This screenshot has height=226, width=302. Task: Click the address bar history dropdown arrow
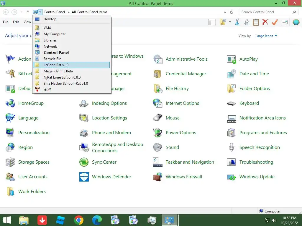(225, 12)
